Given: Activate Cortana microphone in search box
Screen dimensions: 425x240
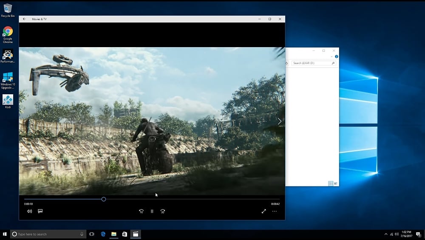Looking at the screenshot, I should [x=82, y=234].
